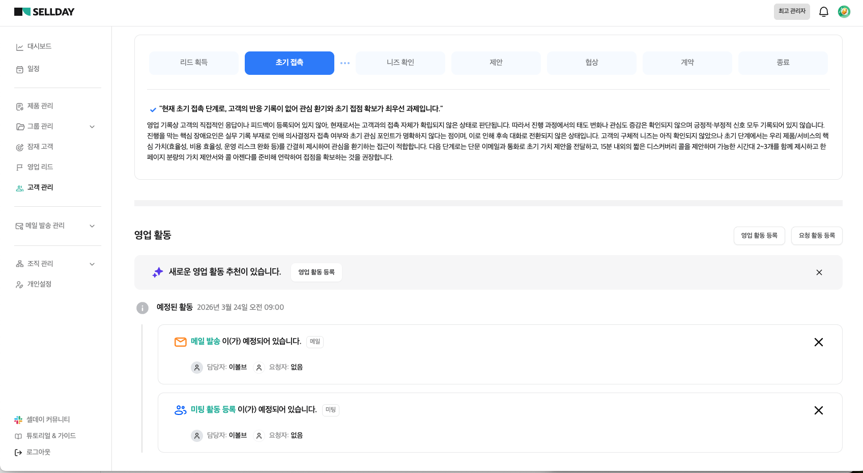Click the 담당자 avatar icon on 메일 발송 card
Viewport: 863px width, 473px height.
197,368
